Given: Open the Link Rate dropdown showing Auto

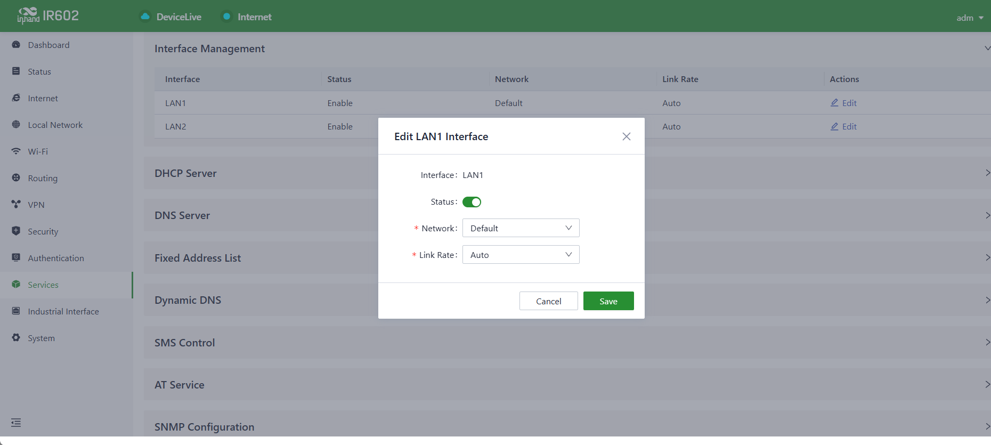Looking at the screenshot, I should (x=521, y=255).
